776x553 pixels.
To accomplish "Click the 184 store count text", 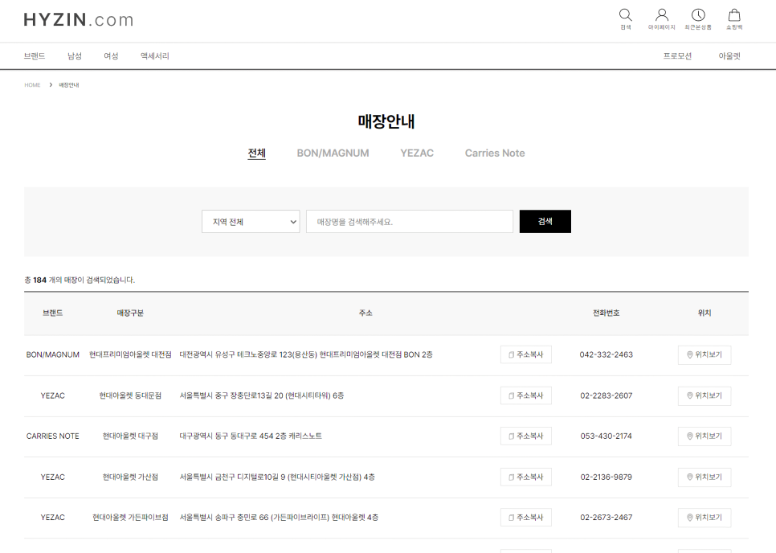I will [x=39, y=280].
